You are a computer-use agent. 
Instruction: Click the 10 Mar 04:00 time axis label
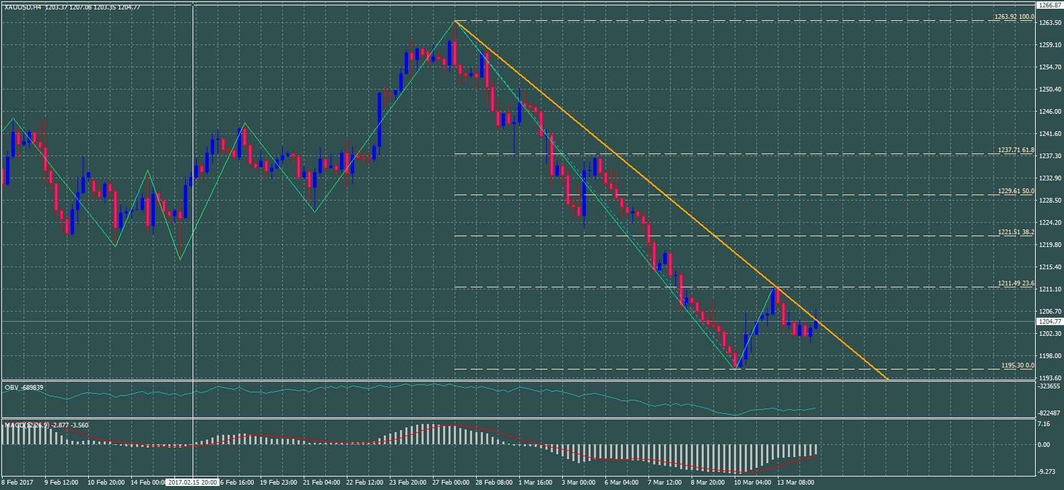tap(752, 482)
